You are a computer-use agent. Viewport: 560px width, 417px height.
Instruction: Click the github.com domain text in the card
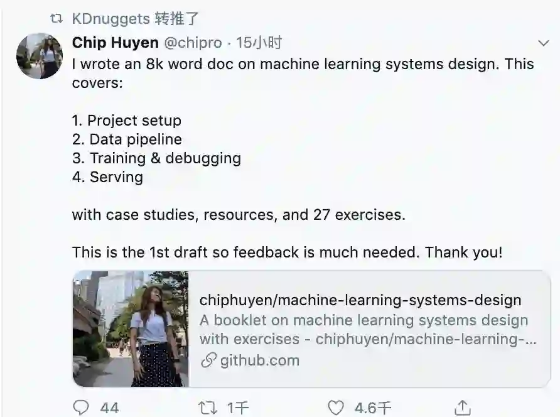260,360
